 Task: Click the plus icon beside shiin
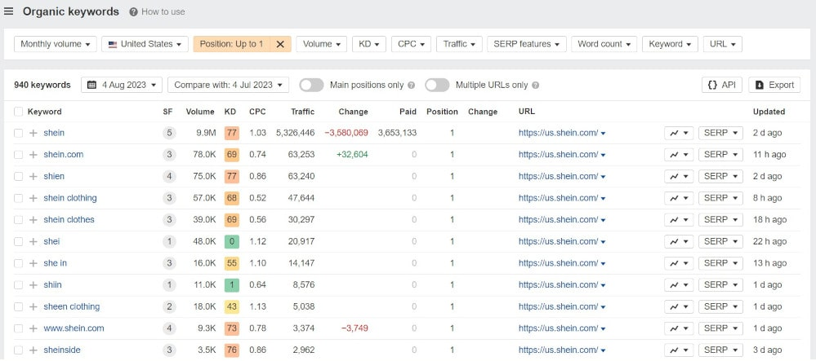pos(33,285)
